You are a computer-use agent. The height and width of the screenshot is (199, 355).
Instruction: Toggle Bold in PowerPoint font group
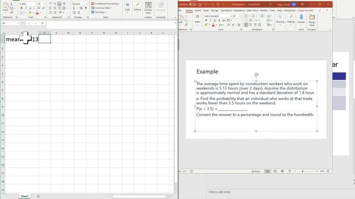pyautogui.click(x=206, y=20)
